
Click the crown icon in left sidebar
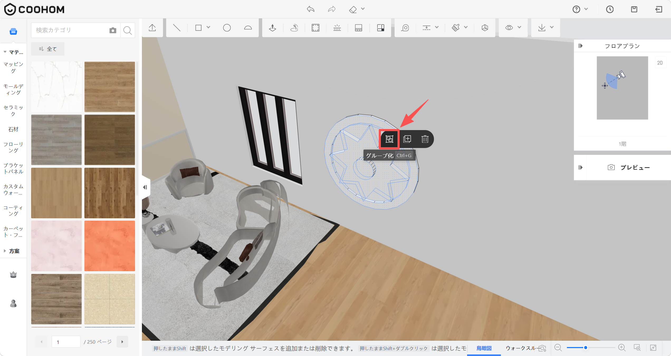click(x=13, y=275)
